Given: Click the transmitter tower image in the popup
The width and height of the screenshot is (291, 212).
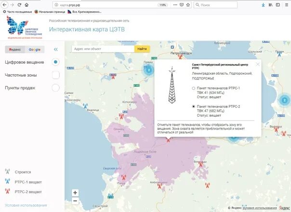Looking at the screenshot, I should [172, 85].
